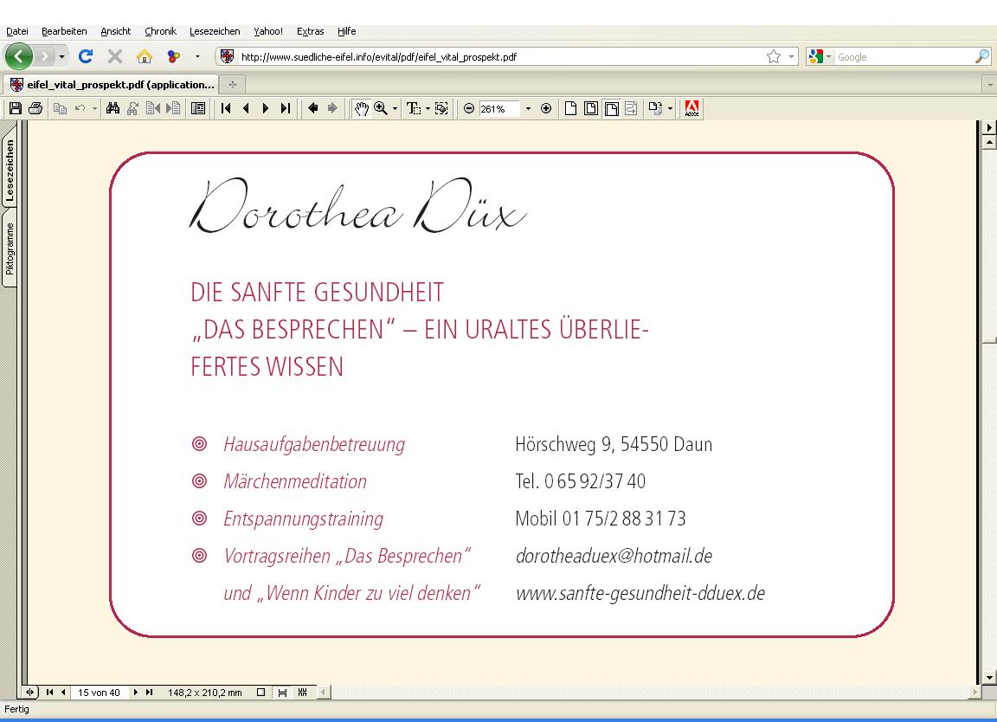Click the Adobe logo icon in the toolbar
Viewport: 997px width, 722px height.
691,108
